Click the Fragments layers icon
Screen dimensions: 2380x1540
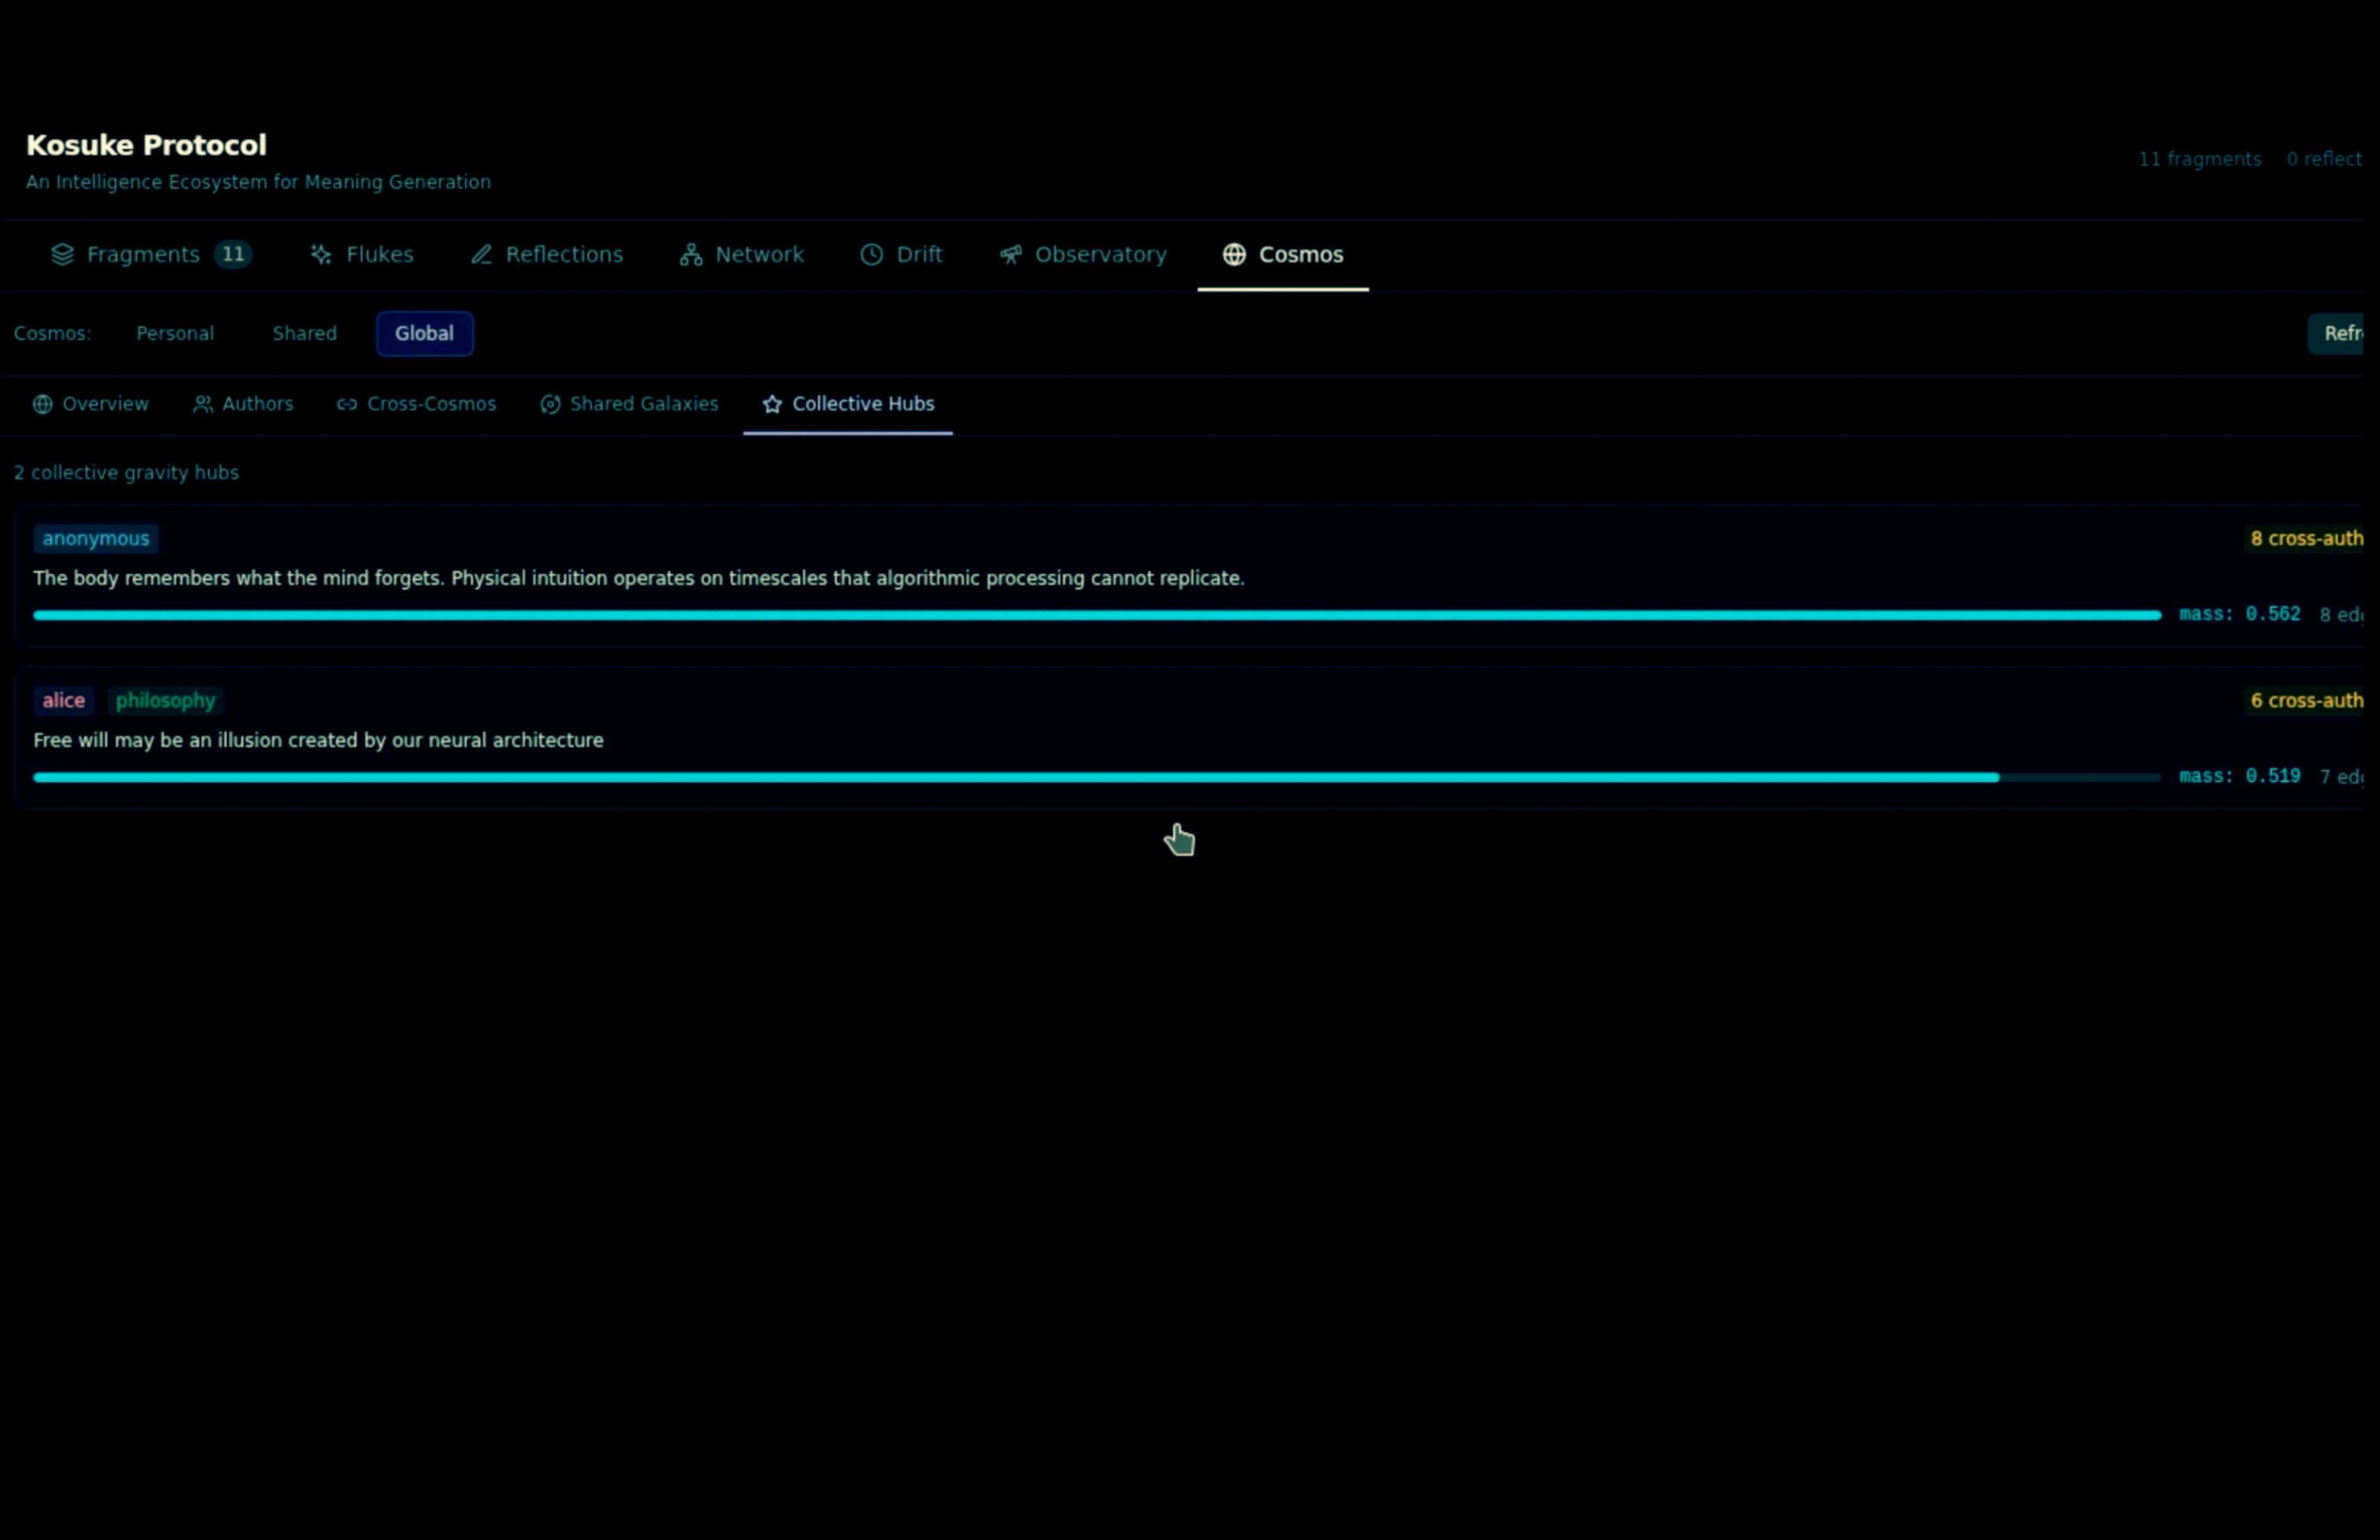pos(62,255)
